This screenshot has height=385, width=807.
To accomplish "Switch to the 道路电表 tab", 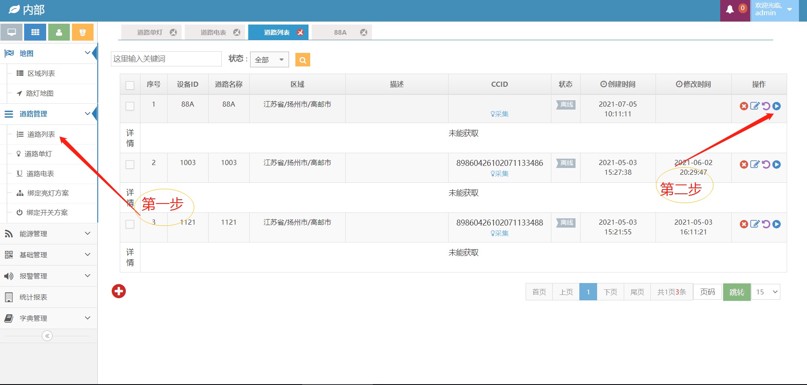I will click(213, 32).
